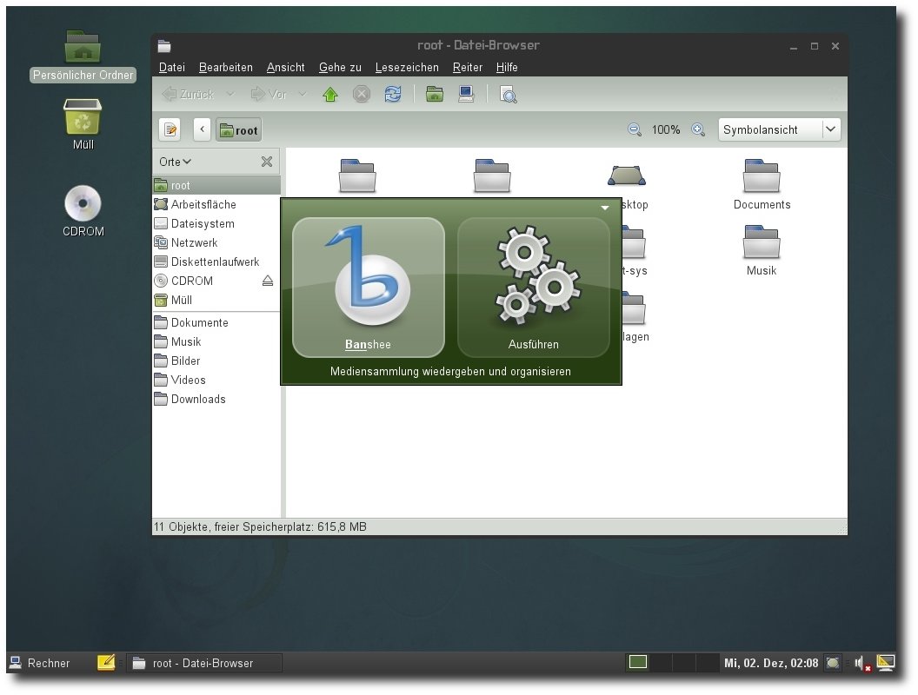The height and width of the screenshot is (695, 918).
Task: Open the CDROM entry in the sidebar
Action: pos(205,281)
